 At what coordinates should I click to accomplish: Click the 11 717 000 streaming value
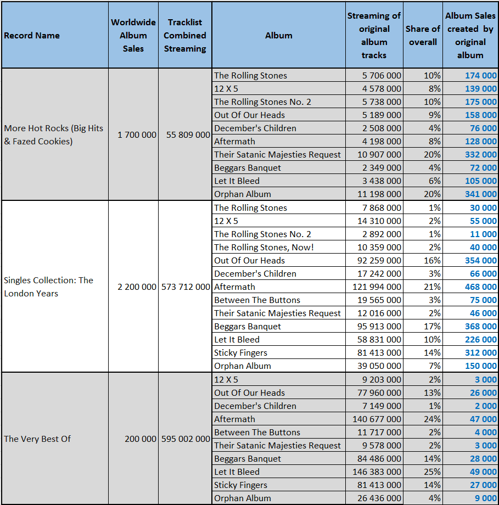coord(379,433)
